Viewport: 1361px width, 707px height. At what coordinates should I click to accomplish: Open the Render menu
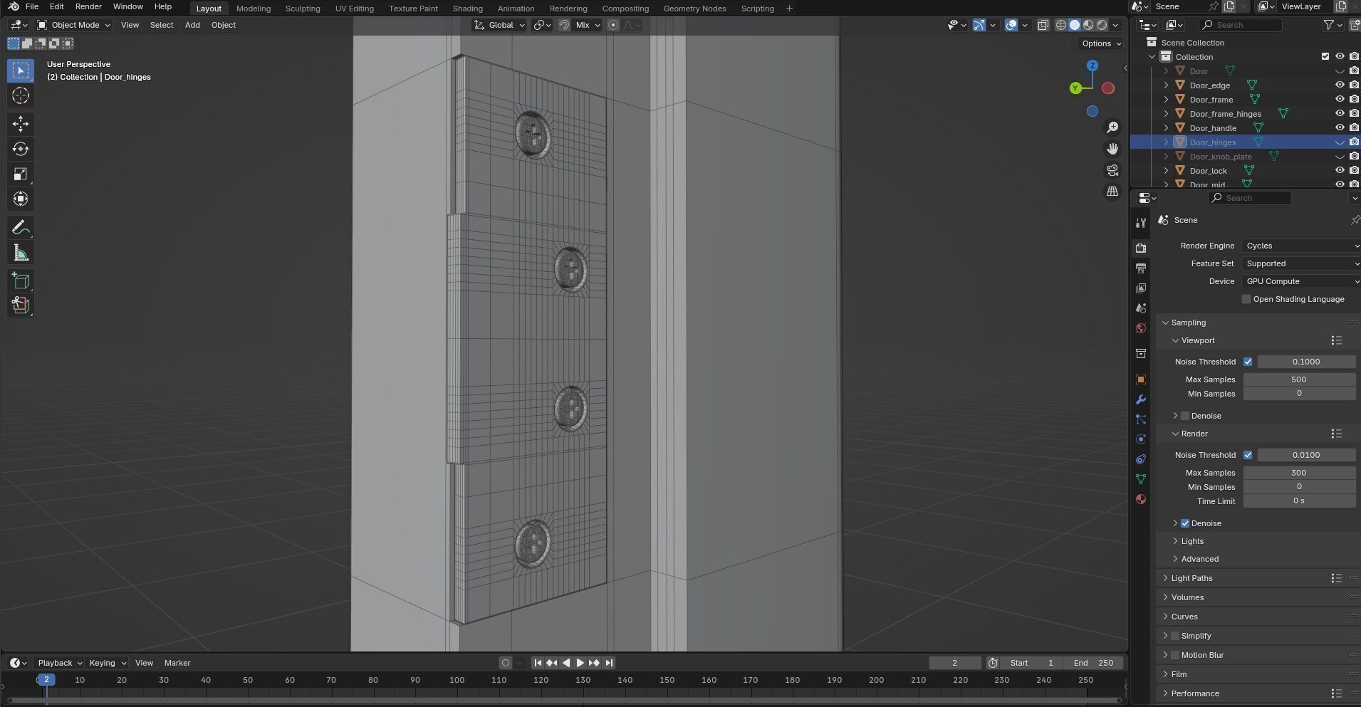coord(88,6)
